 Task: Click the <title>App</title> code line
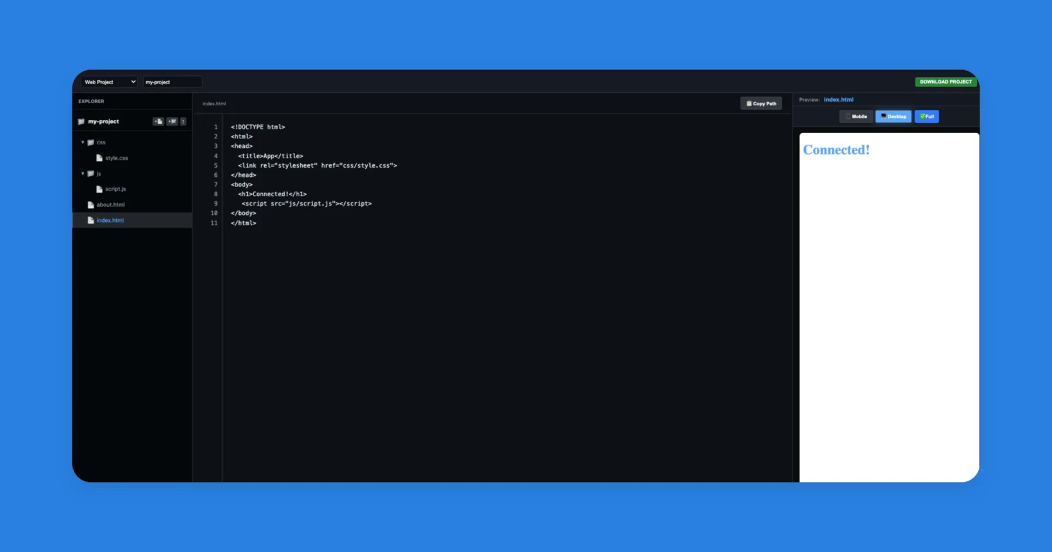coord(271,156)
